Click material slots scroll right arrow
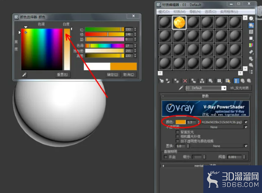 coord(240,73)
